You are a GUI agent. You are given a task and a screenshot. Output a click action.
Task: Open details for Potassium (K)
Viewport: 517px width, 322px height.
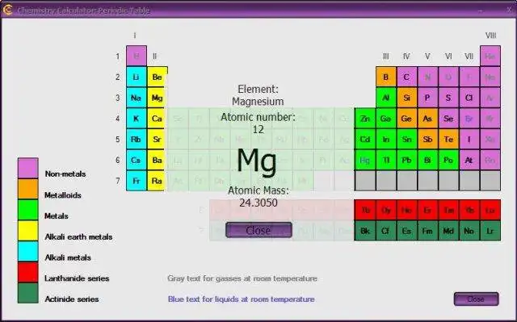coord(137,119)
